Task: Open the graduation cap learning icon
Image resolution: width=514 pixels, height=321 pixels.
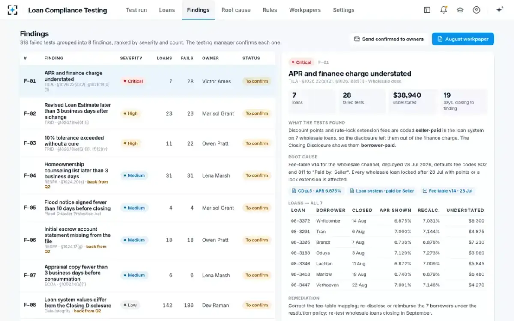Action: [460, 10]
